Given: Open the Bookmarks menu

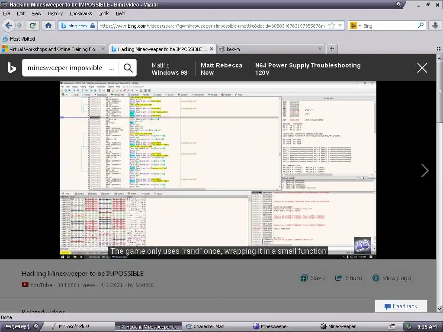Looking at the screenshot, I should (80, 13).
